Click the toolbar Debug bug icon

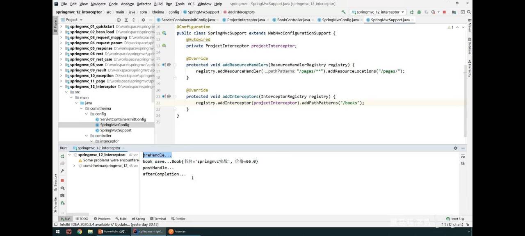coord(420,12)
